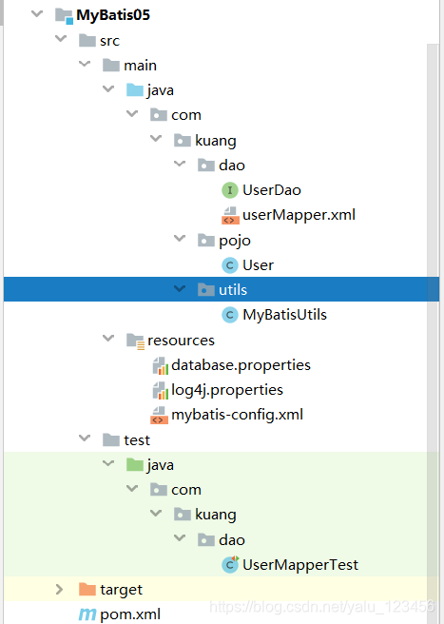Collapse the kuang package under main
This screenshot has height=624, width=444.
coord(156,139)
